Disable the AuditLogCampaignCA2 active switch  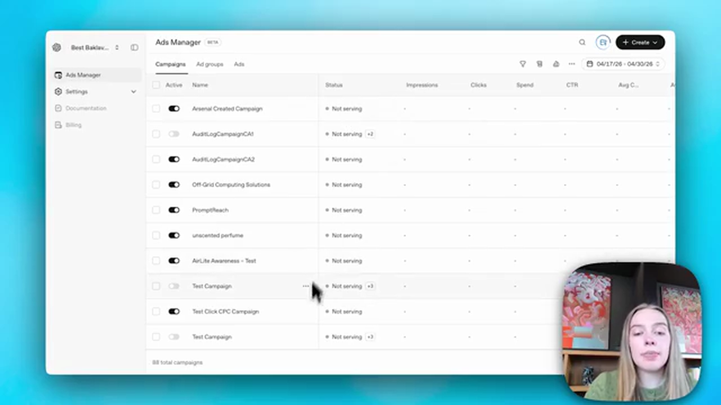pyautogui.click(x=173, y=159)
